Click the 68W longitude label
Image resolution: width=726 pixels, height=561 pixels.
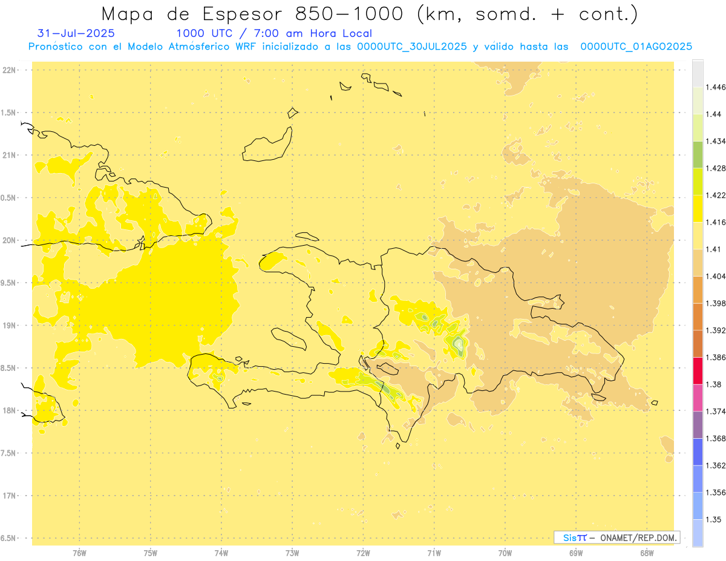coord(647,553)
